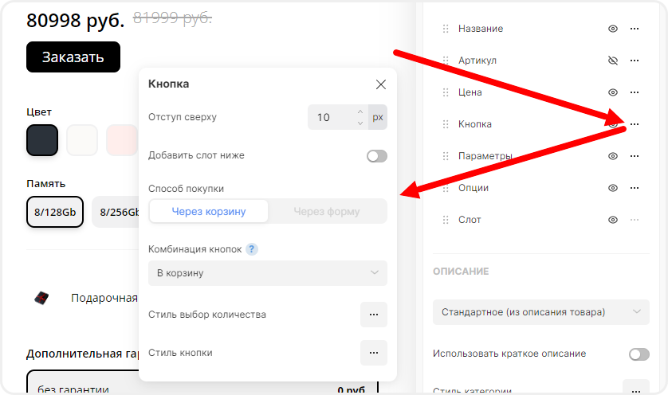Image resolution: width=668 pixels, height=395 pixels.
Task: Choose the 8/128Gb memory option
Action: pyautogui.click(x=55, y=213)
